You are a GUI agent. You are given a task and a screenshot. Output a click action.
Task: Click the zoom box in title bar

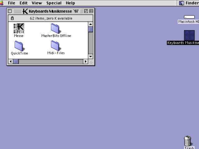pos(86,11)
